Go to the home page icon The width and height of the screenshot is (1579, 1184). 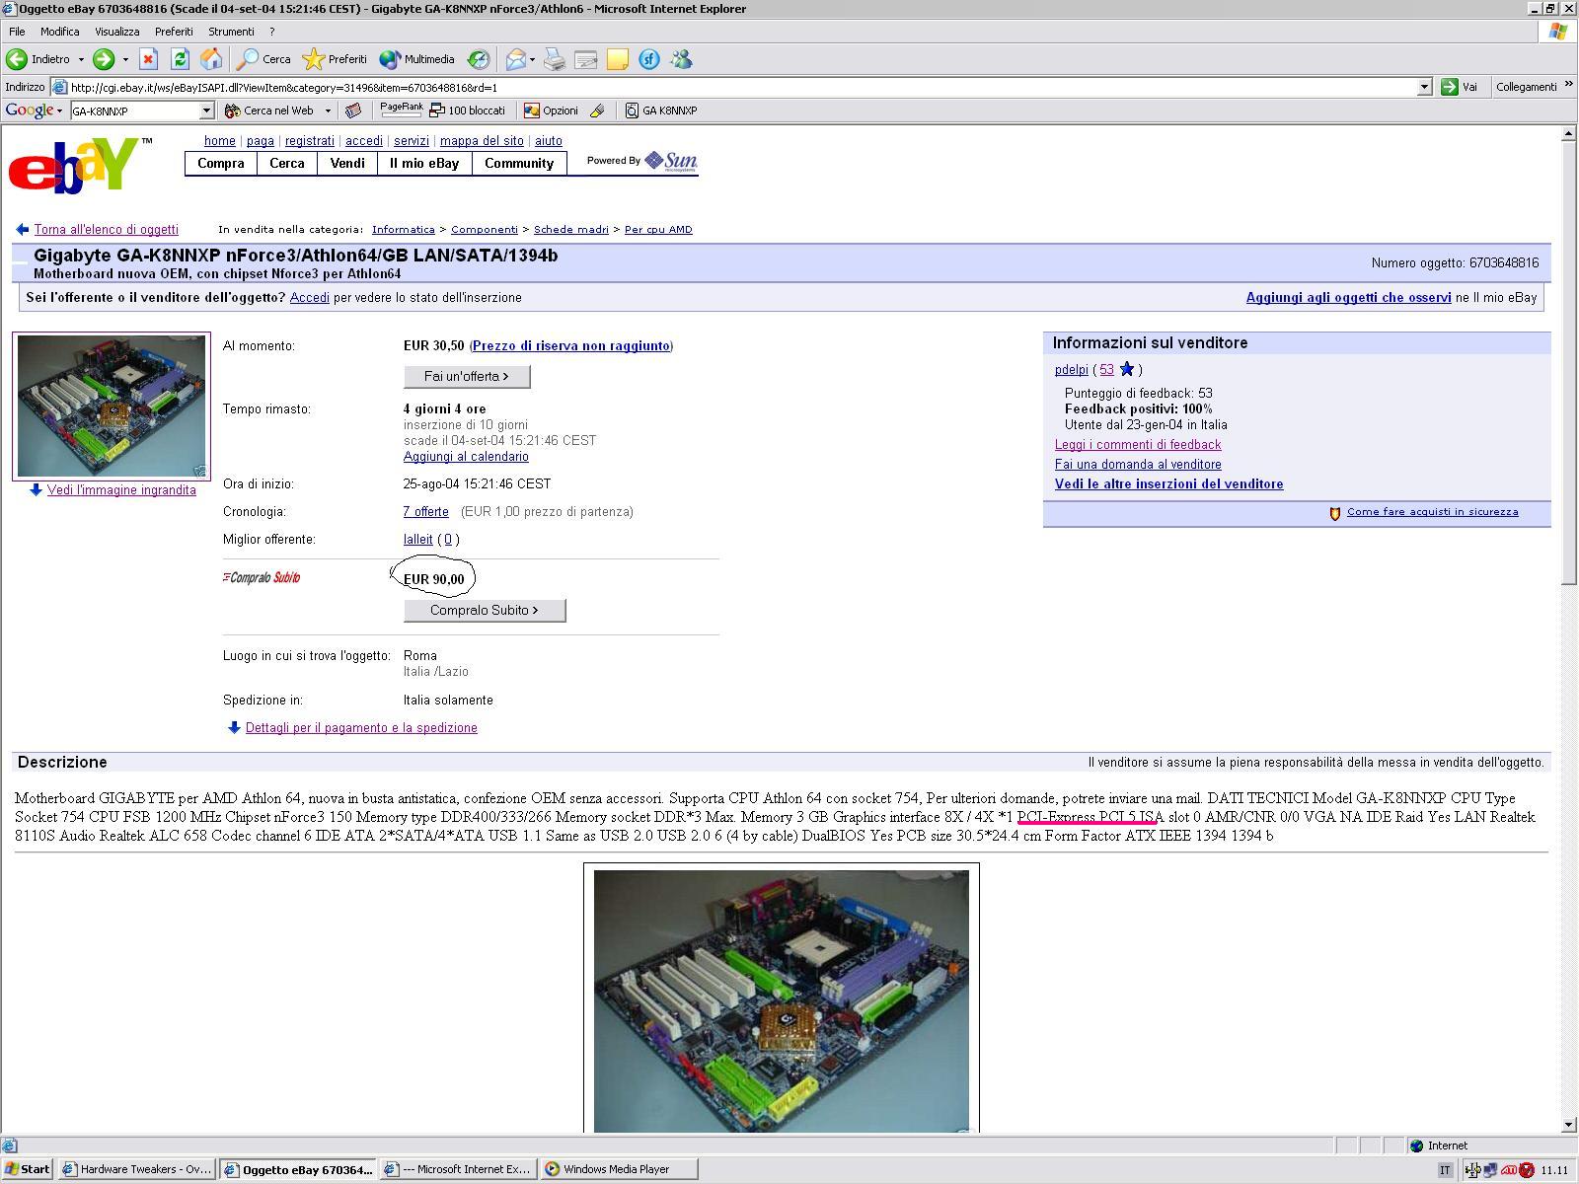click(x=211, y=59)
